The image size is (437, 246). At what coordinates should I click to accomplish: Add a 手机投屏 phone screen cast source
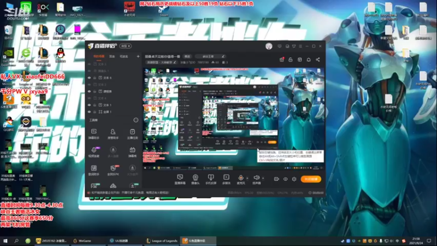[211, 179]
